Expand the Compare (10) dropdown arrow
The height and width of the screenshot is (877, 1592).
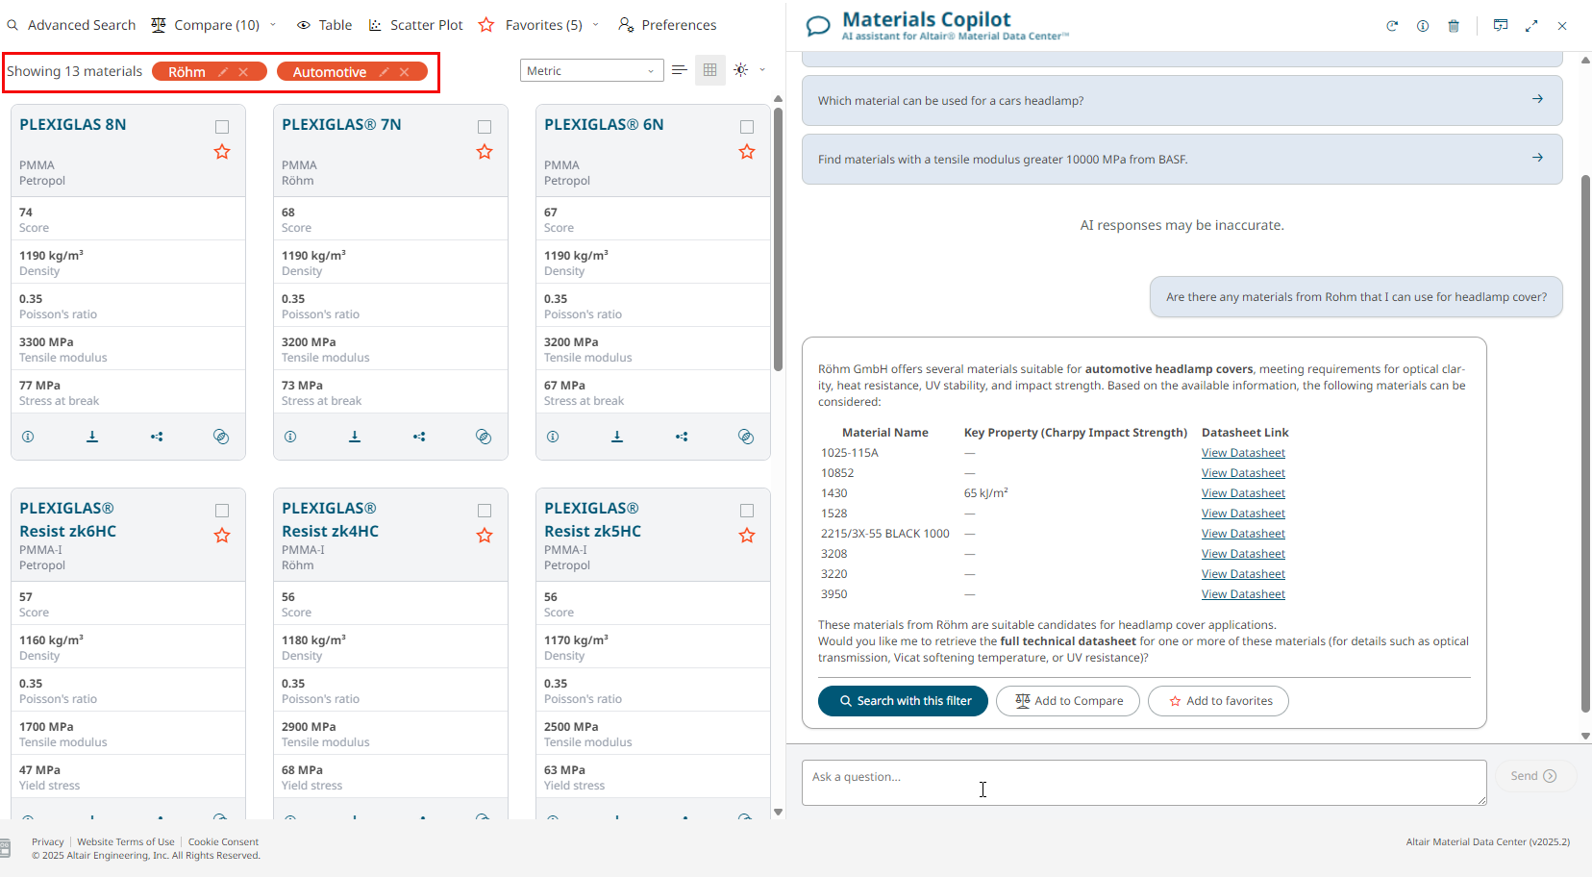pos(273,25)
